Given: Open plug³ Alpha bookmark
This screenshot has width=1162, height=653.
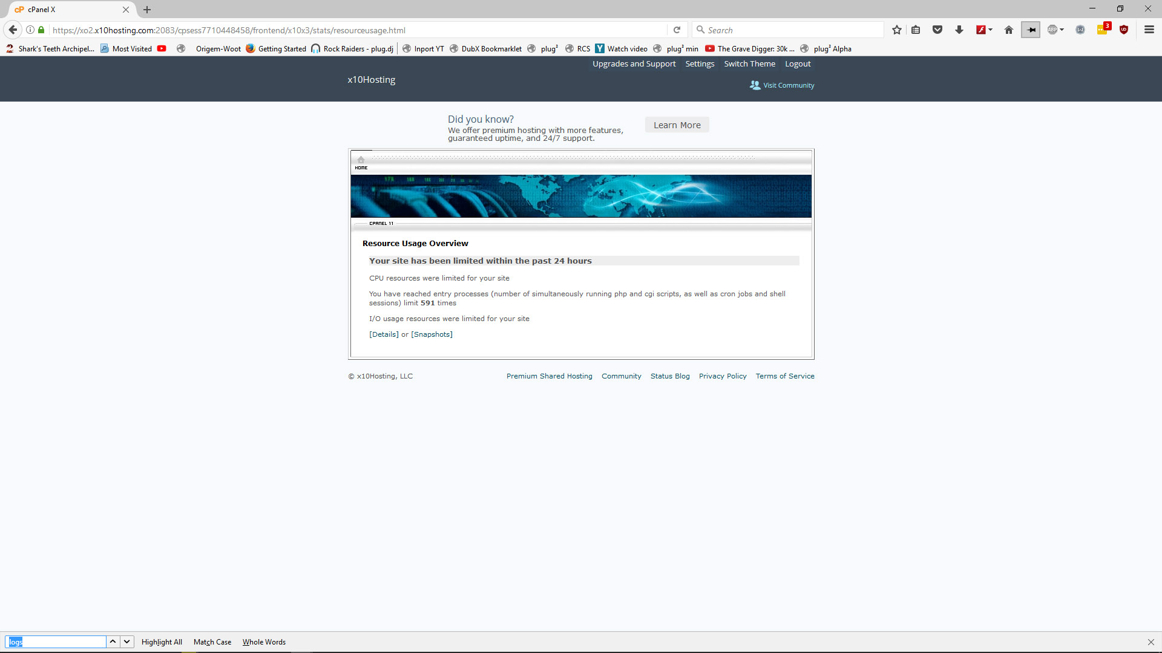Looking at the screenshot, I should (x=826, y=49).
